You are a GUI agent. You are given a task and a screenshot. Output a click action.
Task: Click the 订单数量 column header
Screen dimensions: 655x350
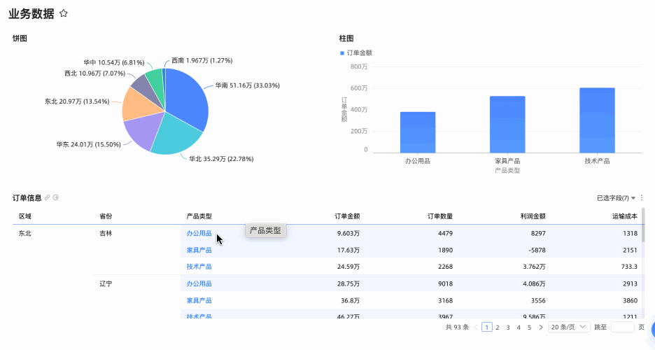point(440,216)
